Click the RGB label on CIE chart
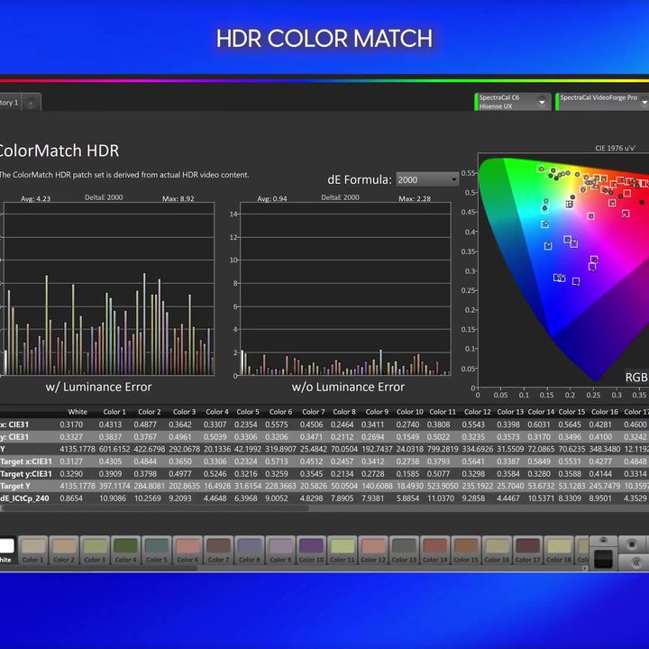This screenshot has height=649, width=649. [636, 377]
